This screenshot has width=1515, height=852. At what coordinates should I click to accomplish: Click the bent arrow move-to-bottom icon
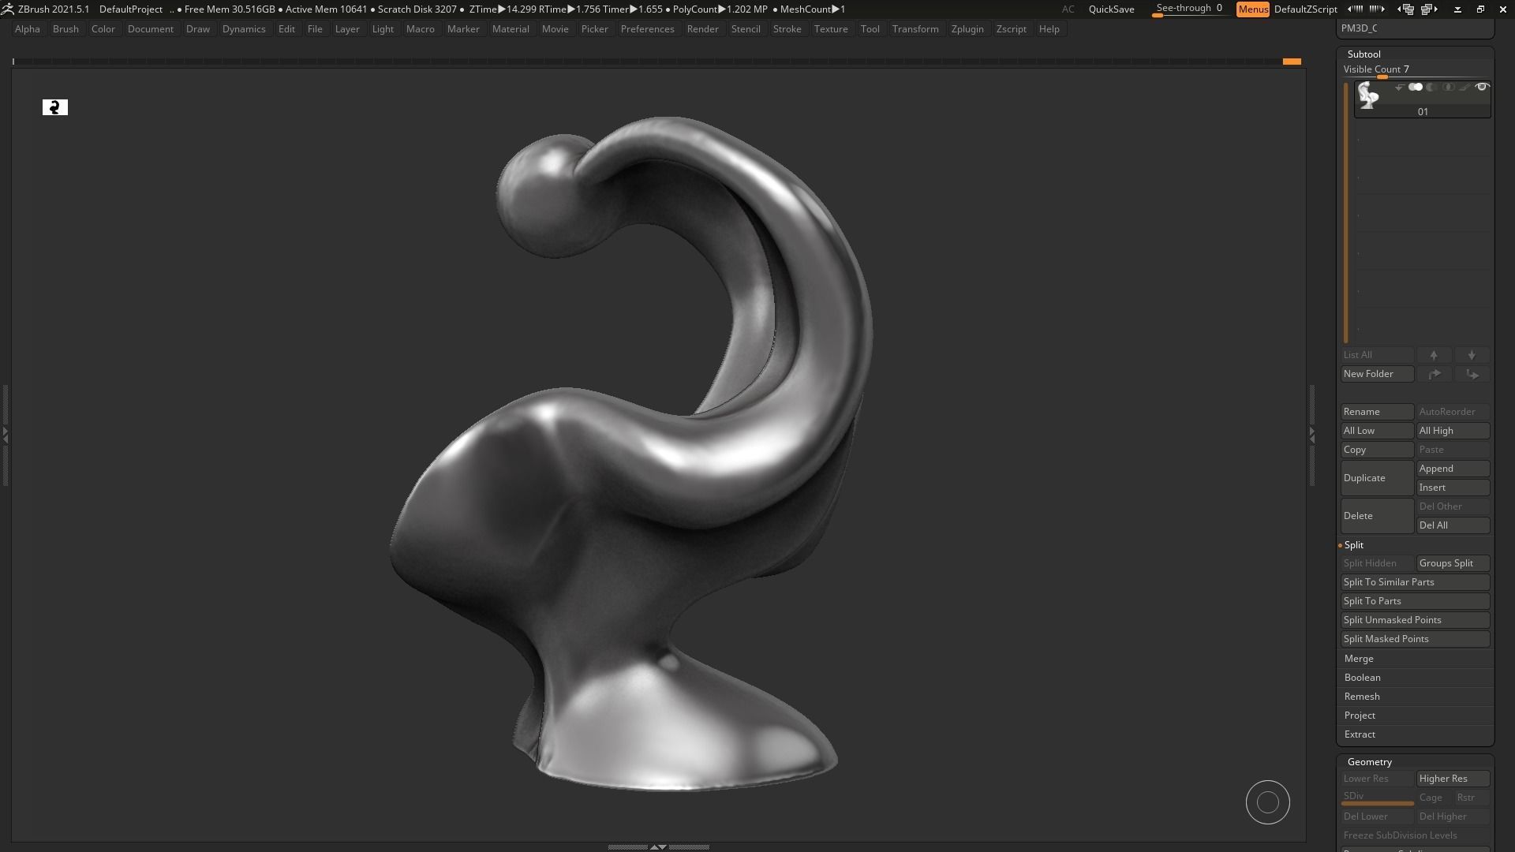pyautogui.click(x=1472, y=374)
